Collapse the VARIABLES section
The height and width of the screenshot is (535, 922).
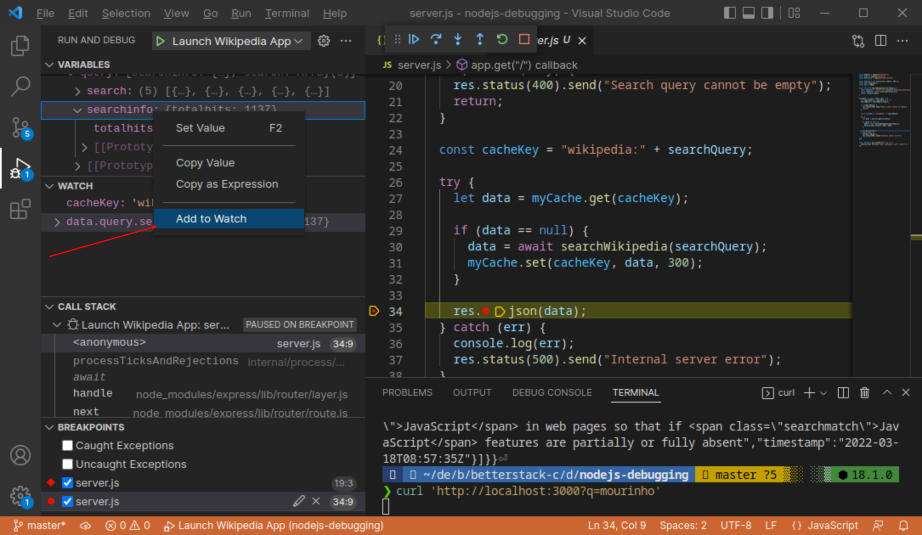tap(49, 65)
